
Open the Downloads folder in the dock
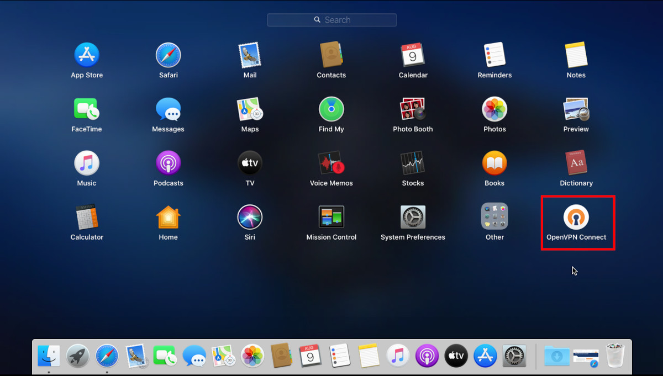point(556,356)
